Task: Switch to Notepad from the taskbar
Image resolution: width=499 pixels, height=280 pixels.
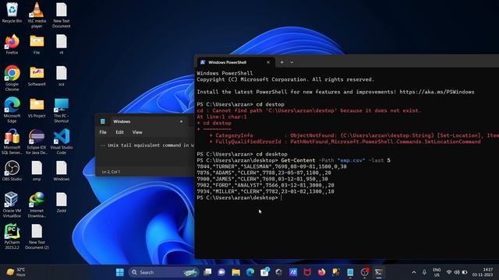Action: tap(350, 272)
